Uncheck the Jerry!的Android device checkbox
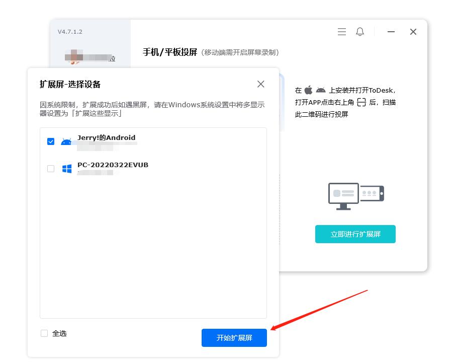 coord(50,141)
